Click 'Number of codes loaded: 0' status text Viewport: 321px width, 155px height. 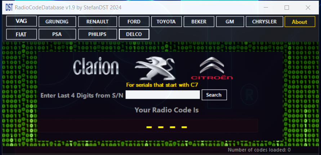point(259,150)
